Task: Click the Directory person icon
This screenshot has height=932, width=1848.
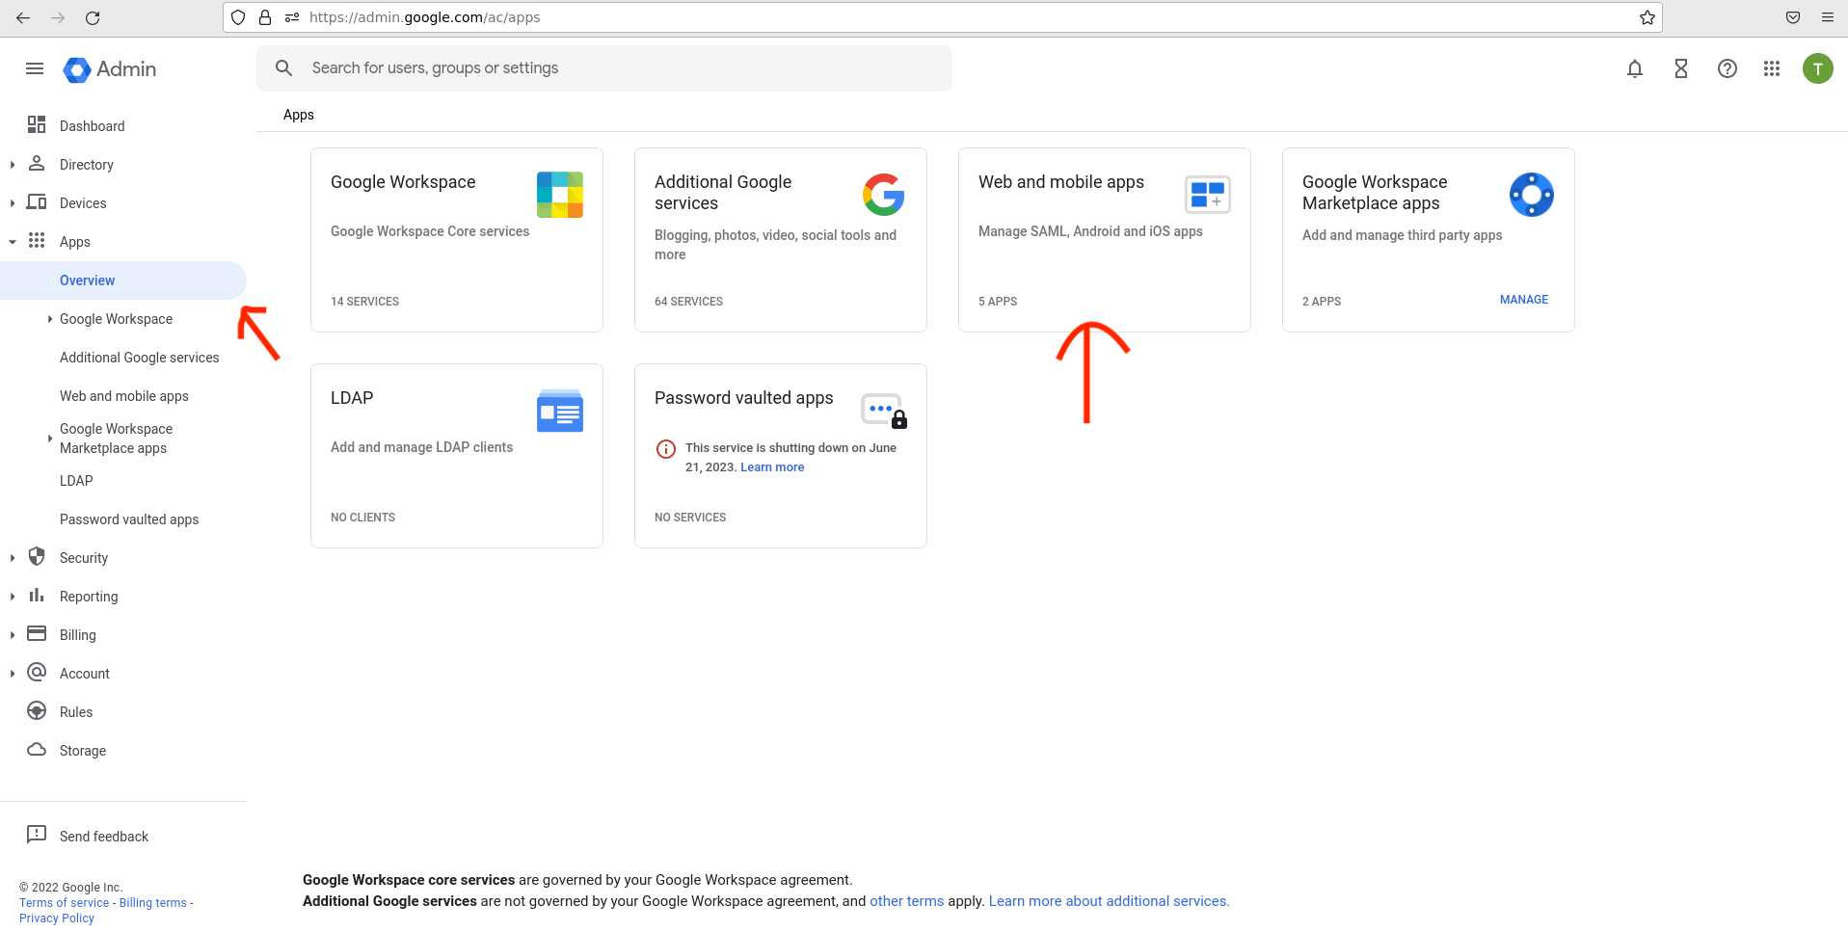Action: [x=37, y=163]
